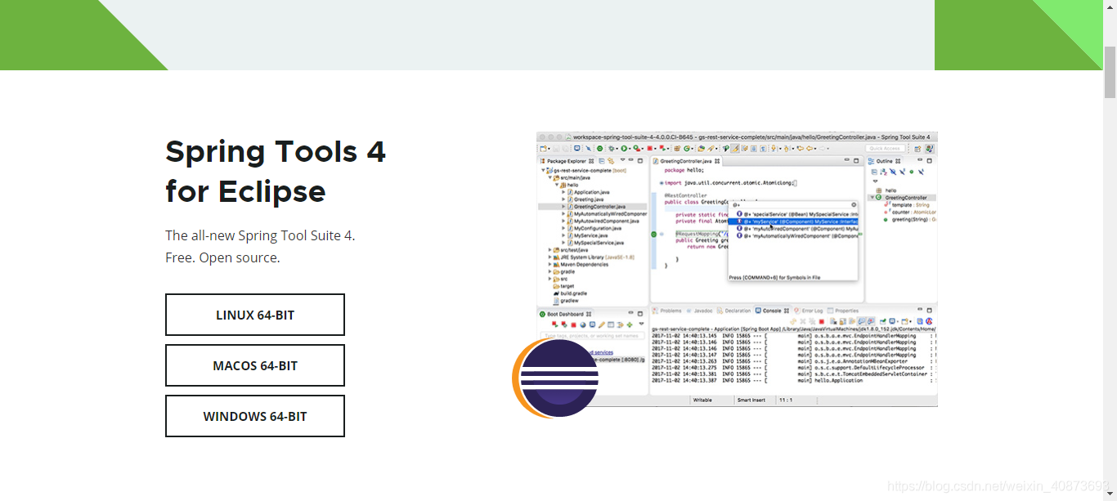Click the scrollbar up arrow
The height and width of the screenshot is (501, 1117).
coord(1110,7)
